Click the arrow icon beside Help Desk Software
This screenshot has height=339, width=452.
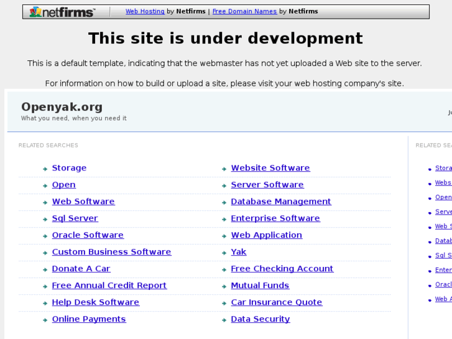tap(45, 303)
